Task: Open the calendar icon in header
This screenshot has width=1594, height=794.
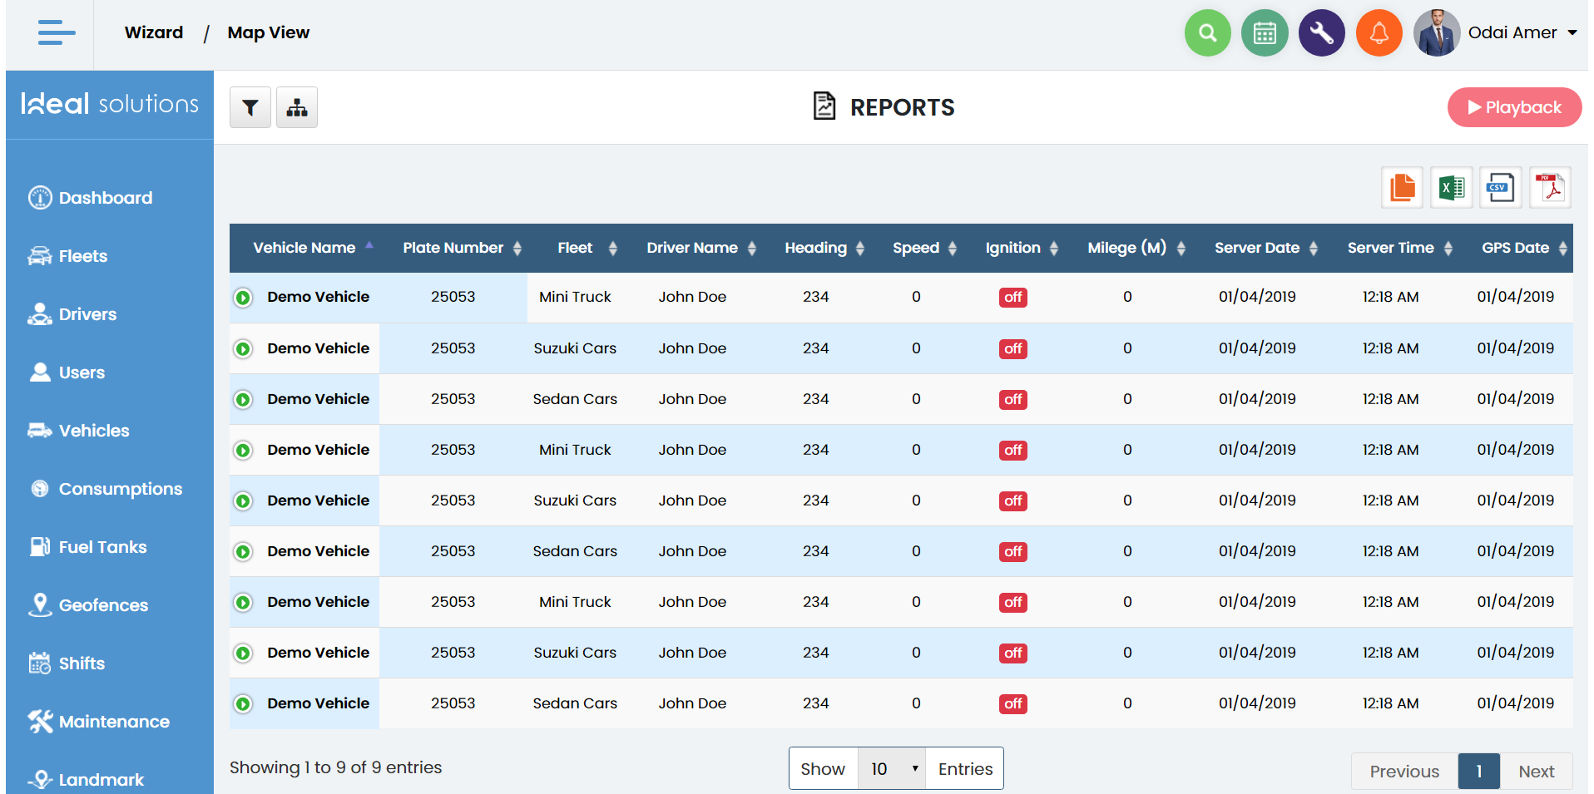Action: coord(1264,33)
